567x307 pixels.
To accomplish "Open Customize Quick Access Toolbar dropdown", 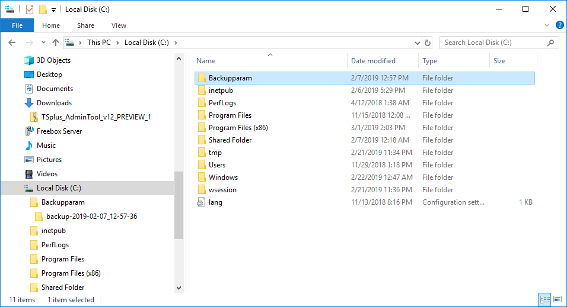I will point(53,10).
